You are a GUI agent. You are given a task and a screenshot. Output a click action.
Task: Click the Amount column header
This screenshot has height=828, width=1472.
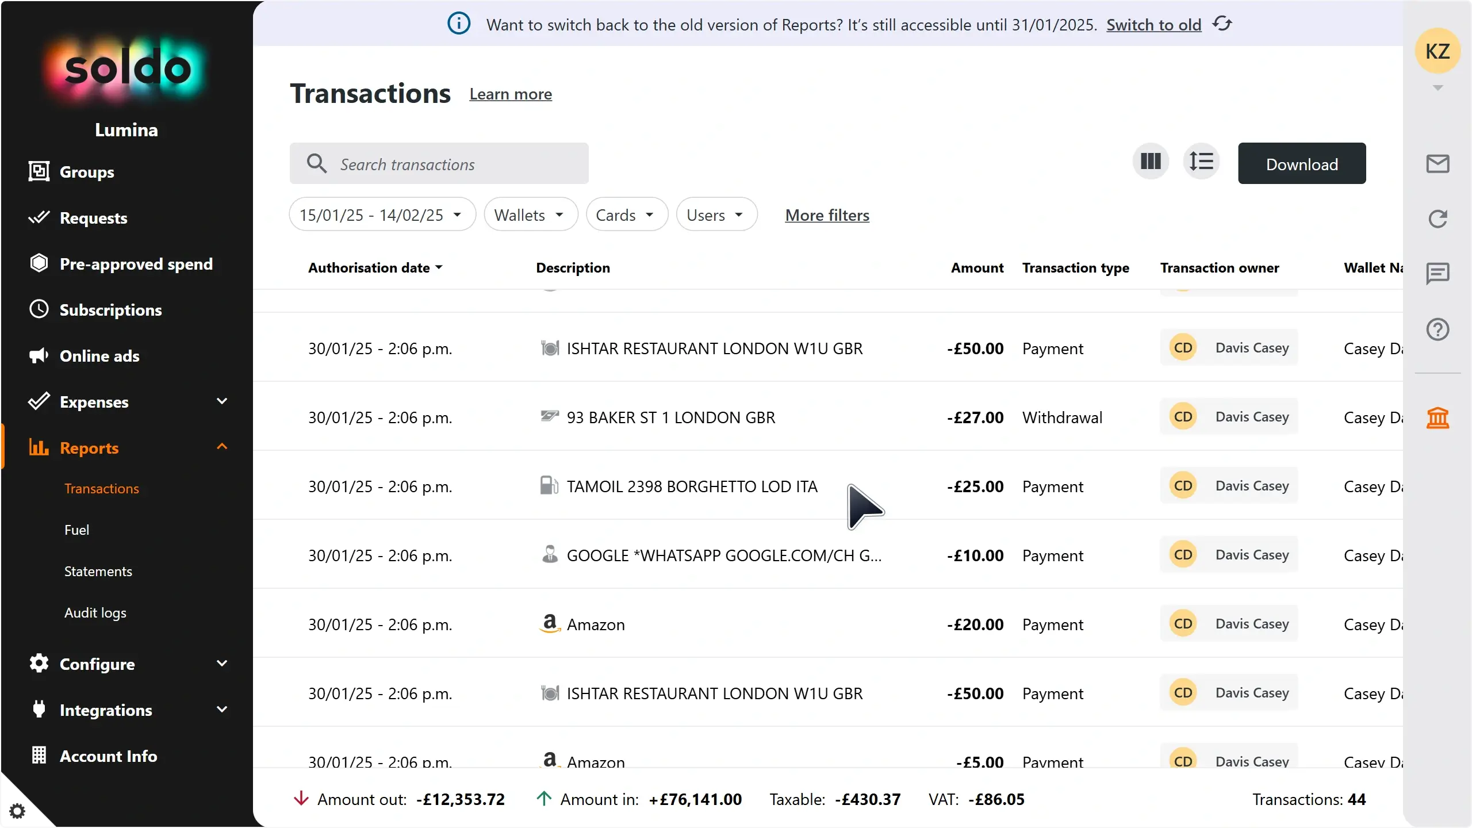[x=977, y=267]
